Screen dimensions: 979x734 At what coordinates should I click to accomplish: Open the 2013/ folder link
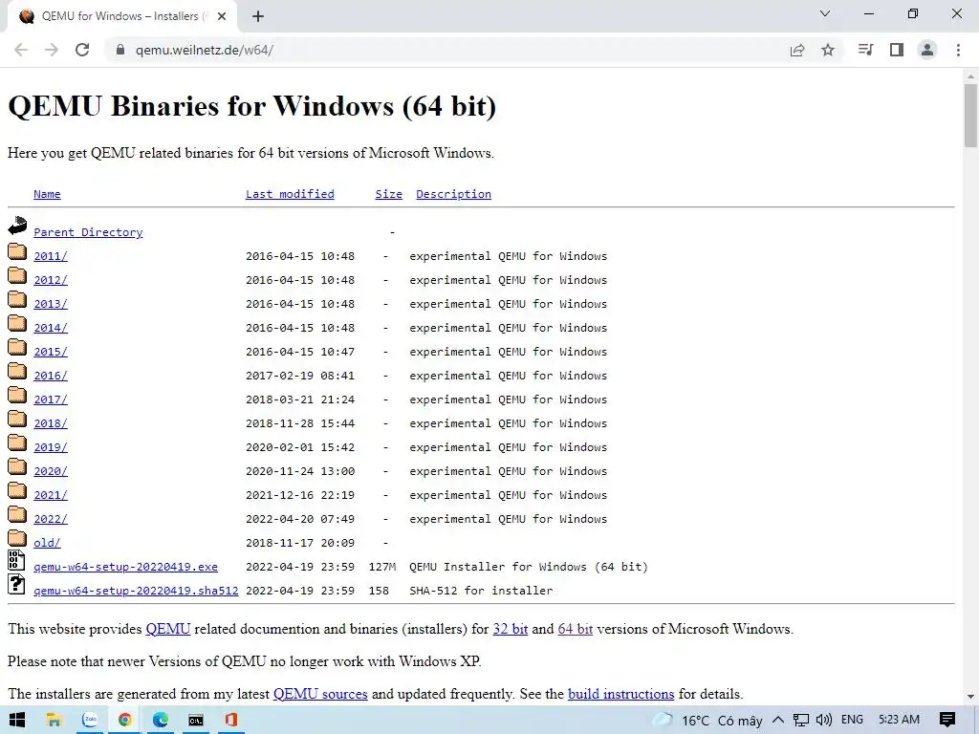tap(51, 304)
